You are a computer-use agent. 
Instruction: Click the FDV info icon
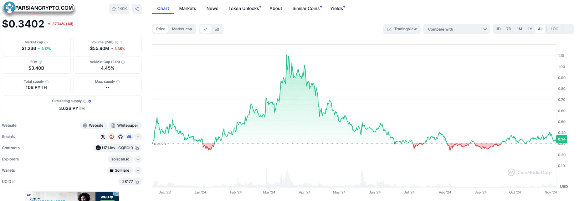(40, 62)
